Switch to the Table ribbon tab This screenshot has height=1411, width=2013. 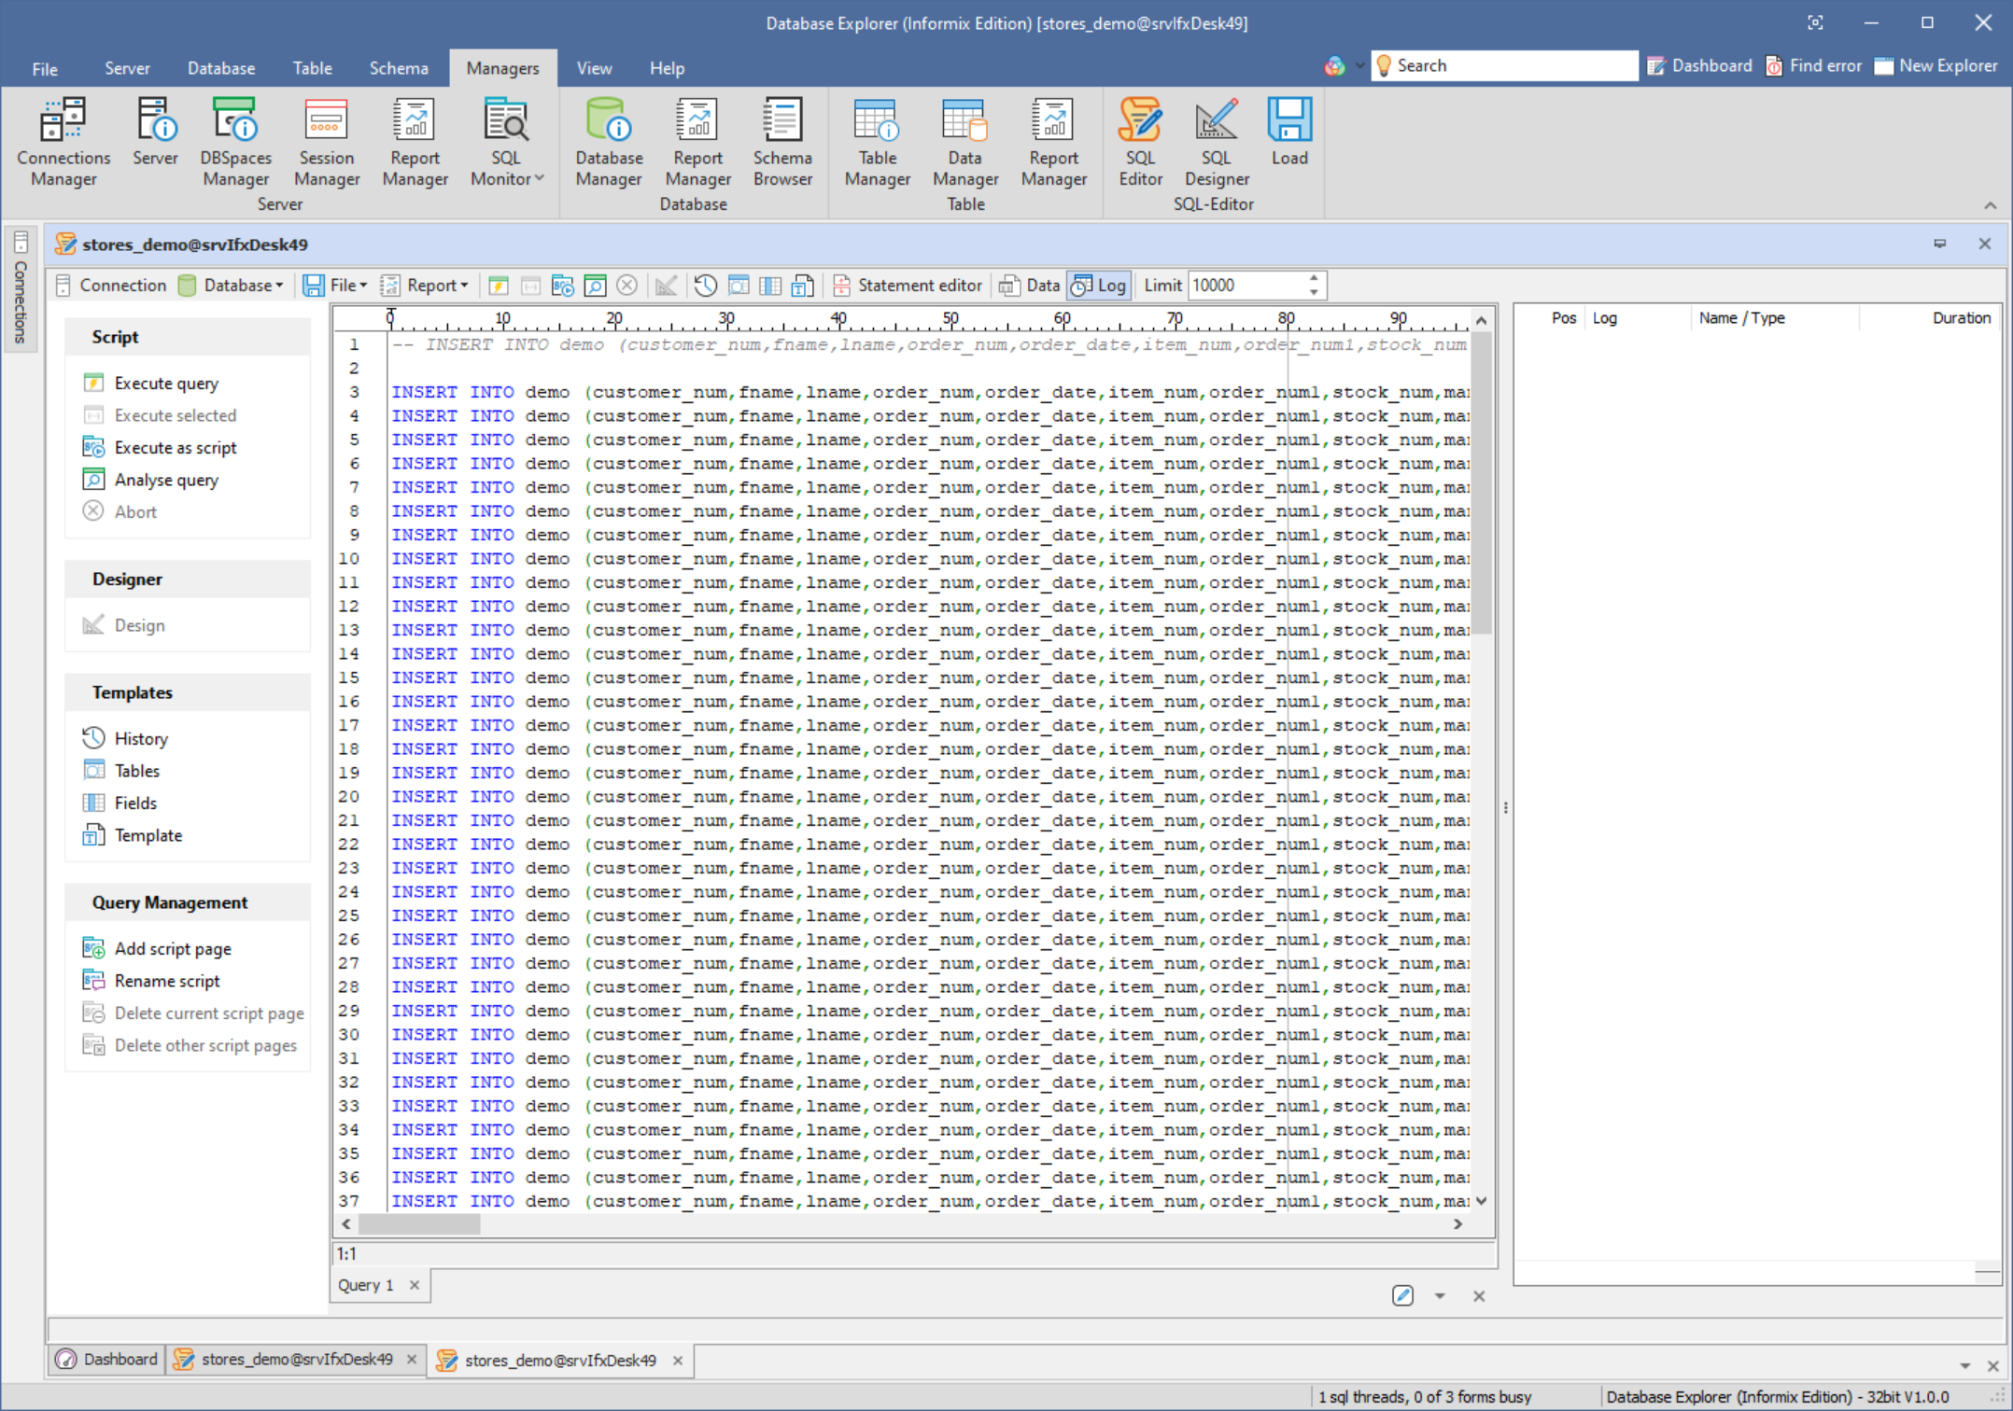[x=312, y=68]
